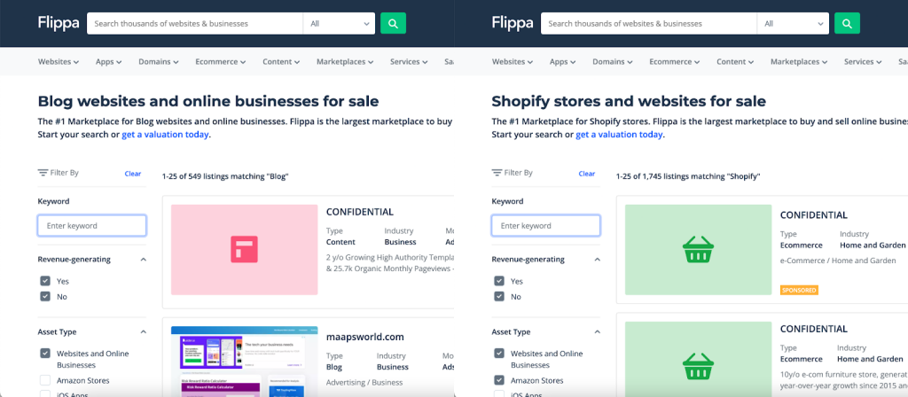This screenshot has width=908, height=397.
Task: Open Websites menu on the Shopify page
Action: 513,61
